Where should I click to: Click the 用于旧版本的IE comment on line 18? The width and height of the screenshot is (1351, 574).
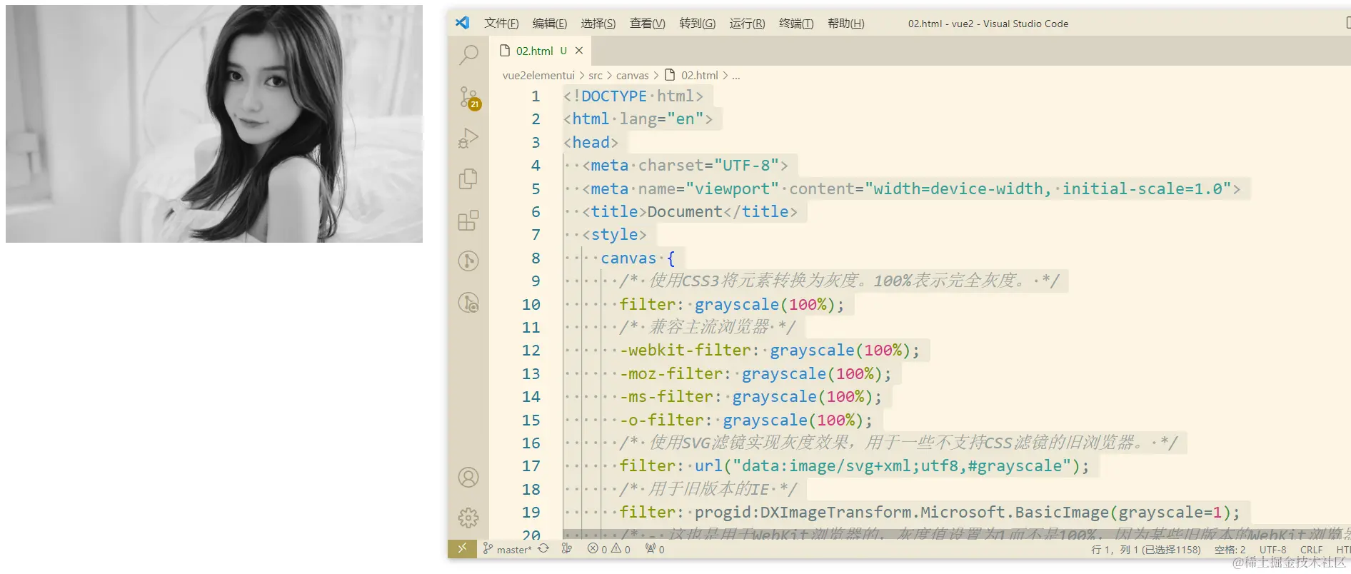pos(707,490)
